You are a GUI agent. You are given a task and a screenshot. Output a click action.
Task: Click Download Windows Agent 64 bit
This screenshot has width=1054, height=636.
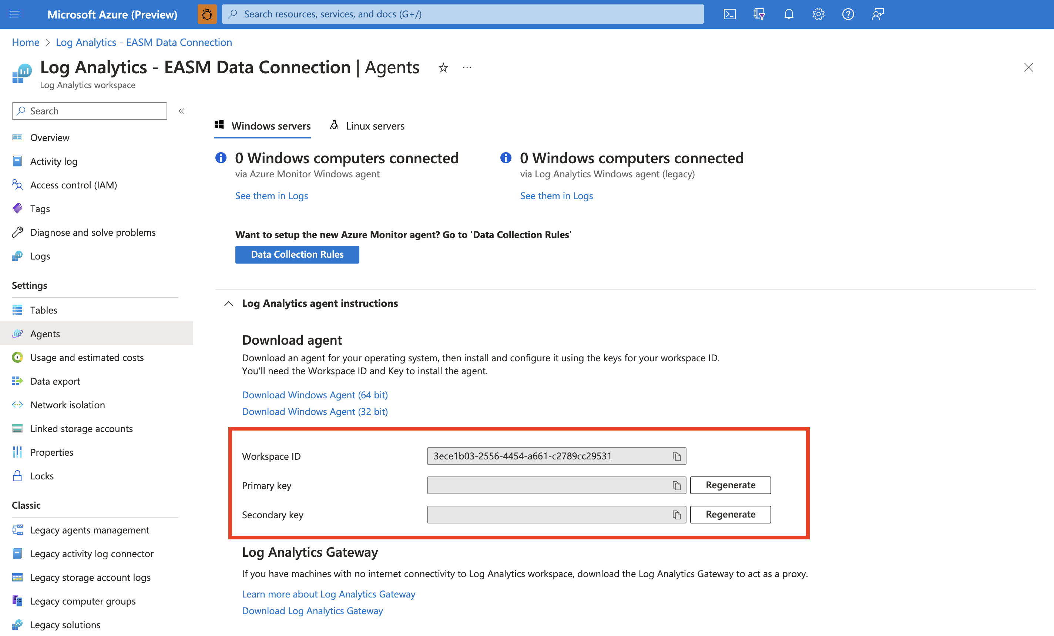[x=315, y=394]
